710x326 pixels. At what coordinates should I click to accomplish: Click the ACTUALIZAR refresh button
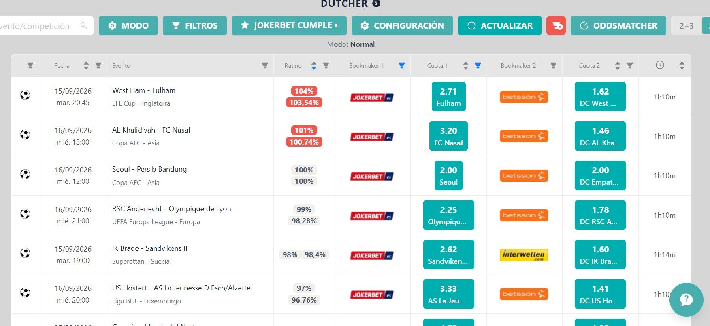click(x=500, y=25)
